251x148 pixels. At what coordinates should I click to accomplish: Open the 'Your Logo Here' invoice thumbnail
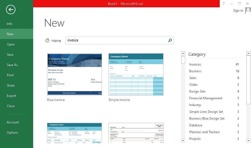click(136, 133)
